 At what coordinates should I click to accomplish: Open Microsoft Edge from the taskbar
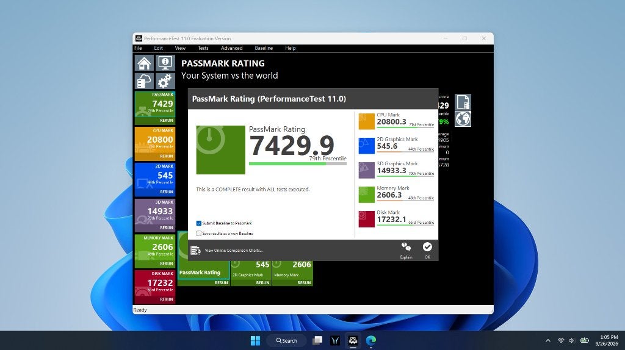371,340
